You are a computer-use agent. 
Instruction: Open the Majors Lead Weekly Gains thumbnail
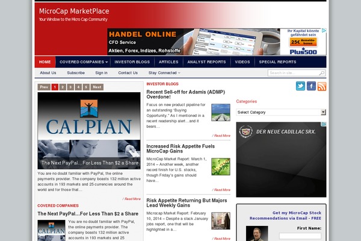221,221
